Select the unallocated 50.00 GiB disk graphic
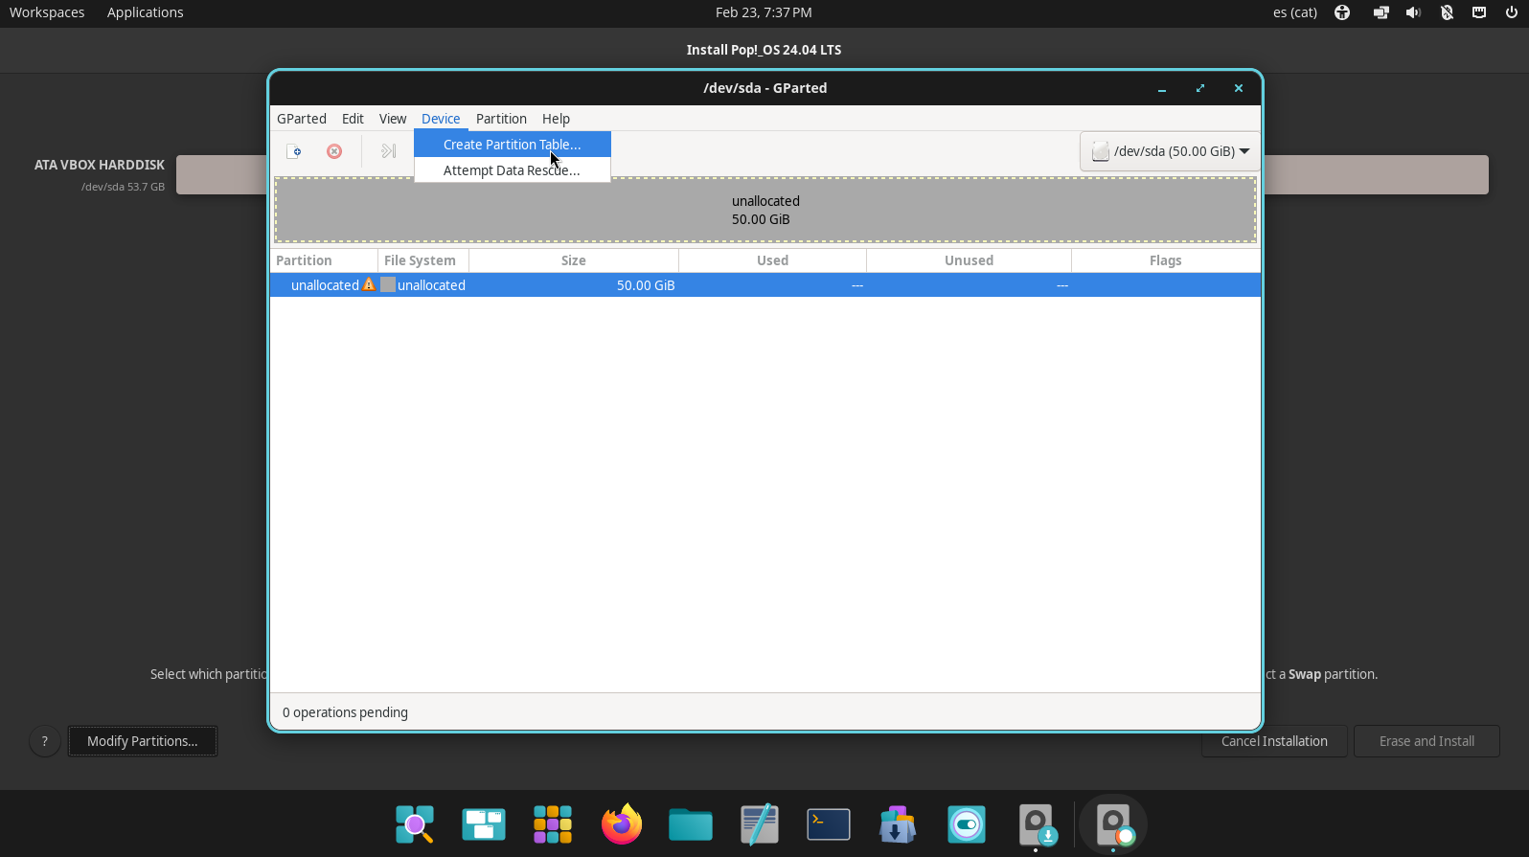This screenshot has height=857, width=1529. [x=765, y=210]
